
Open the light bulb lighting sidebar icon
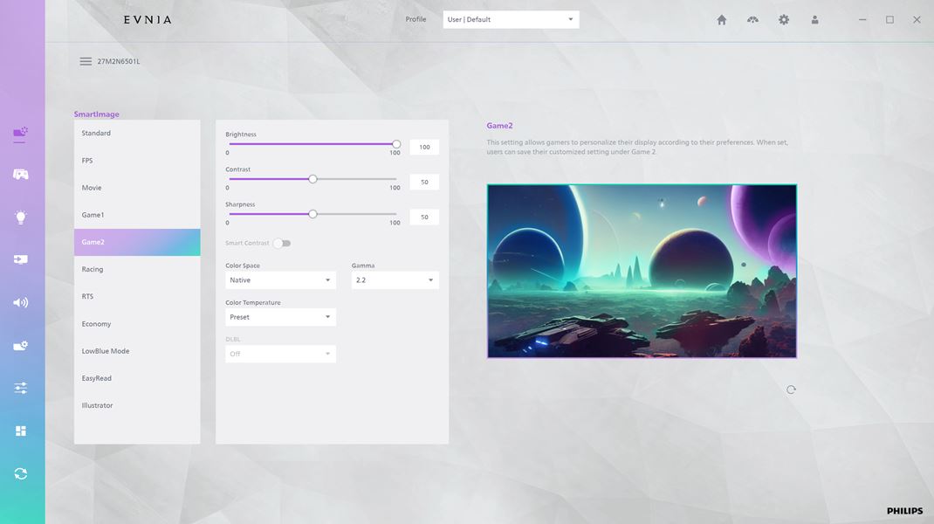21,217
